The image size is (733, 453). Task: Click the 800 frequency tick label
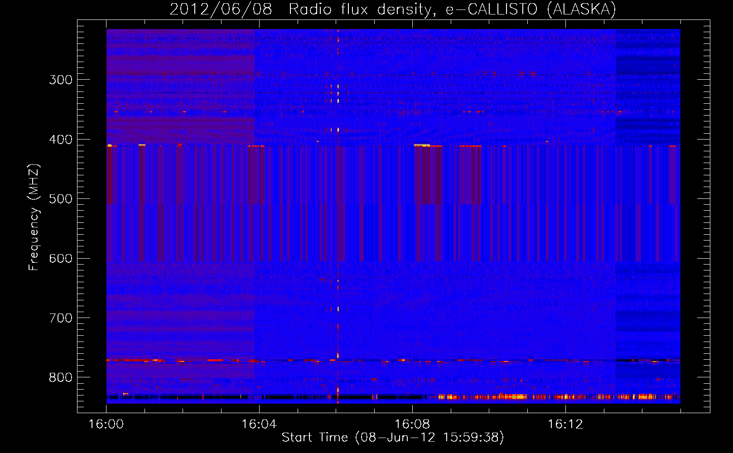[x=61, y=378]
